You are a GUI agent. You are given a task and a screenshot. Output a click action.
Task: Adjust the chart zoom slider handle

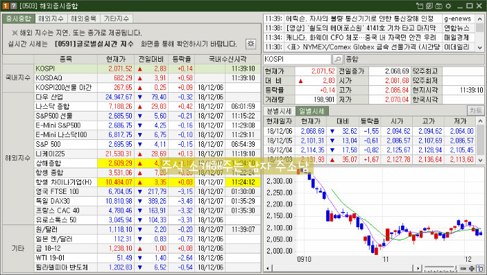point(454,267)
